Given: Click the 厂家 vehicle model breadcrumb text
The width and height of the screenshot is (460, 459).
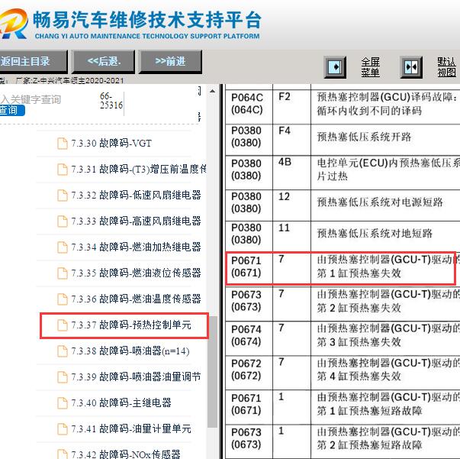Looking at the screenshot, I should coord(70,80).
